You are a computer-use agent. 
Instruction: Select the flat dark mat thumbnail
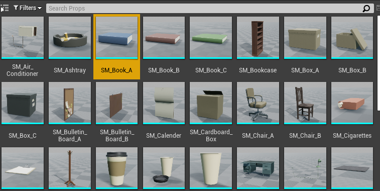coord(352,168)
